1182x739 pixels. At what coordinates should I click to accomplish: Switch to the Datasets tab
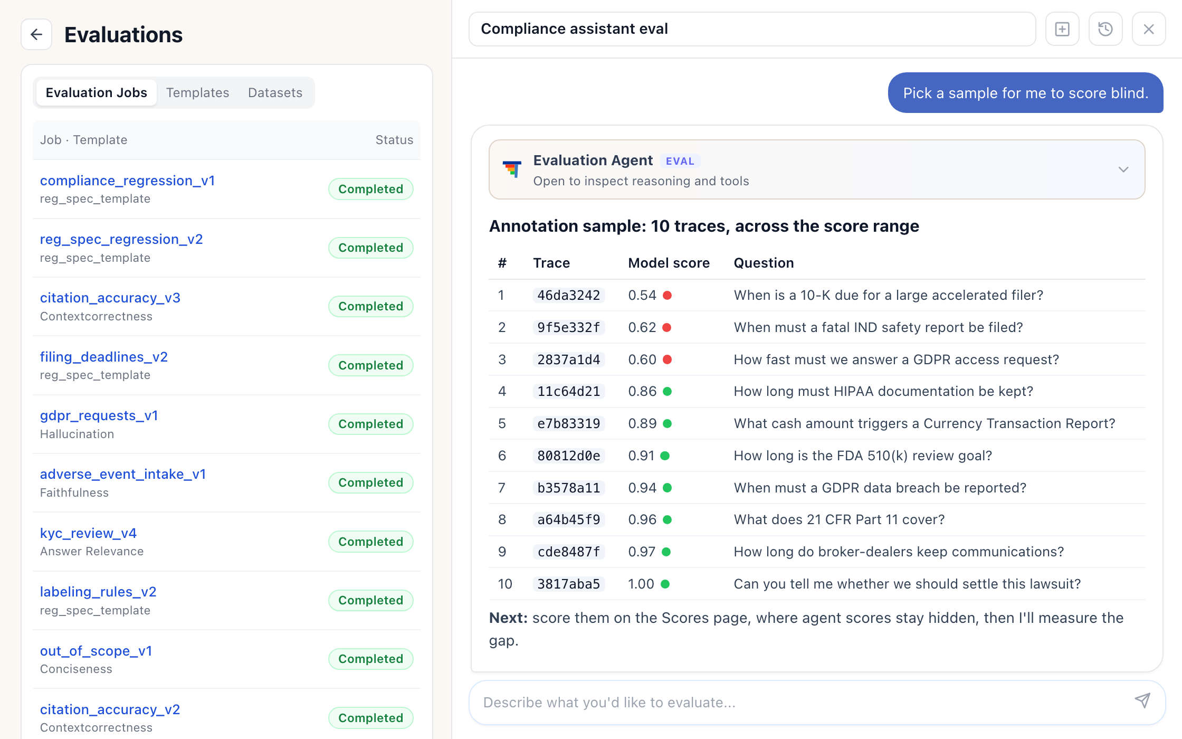(x=275, y=93)
